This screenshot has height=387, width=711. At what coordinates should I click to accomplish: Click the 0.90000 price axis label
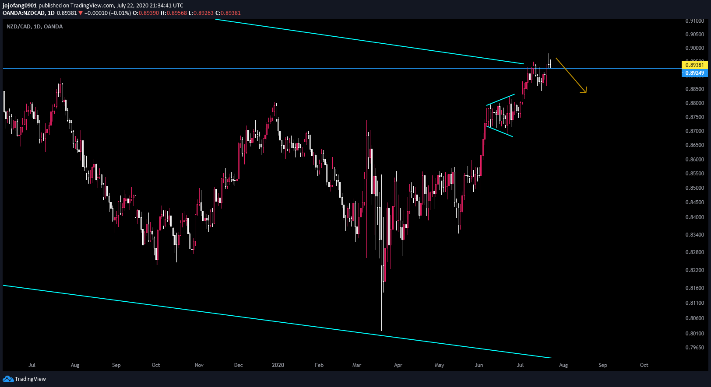click(695, 48)
